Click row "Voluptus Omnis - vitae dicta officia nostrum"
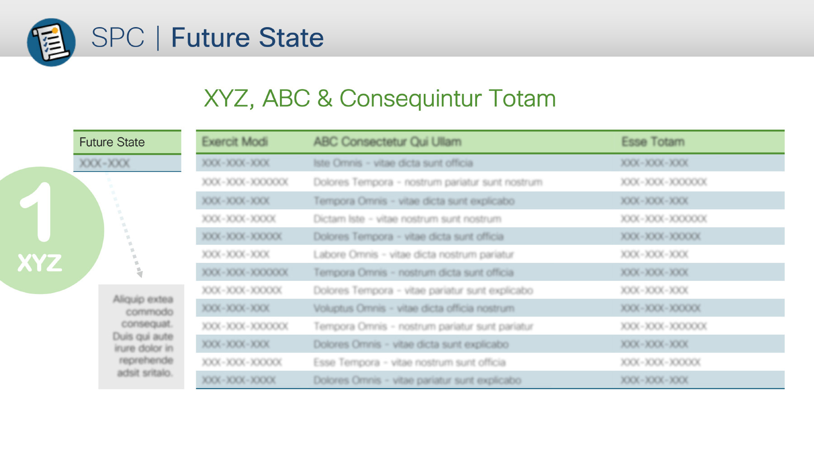The image size is (814, 457). click(x=490, y=308)
